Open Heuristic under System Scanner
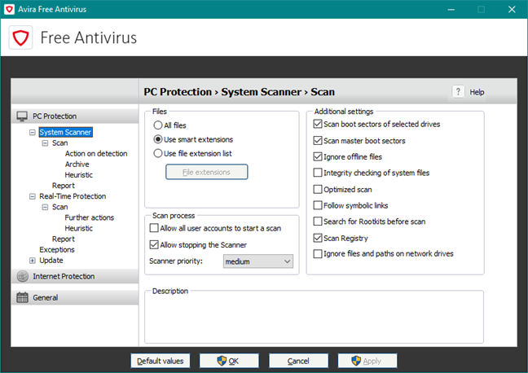 (x=78, y=175)
